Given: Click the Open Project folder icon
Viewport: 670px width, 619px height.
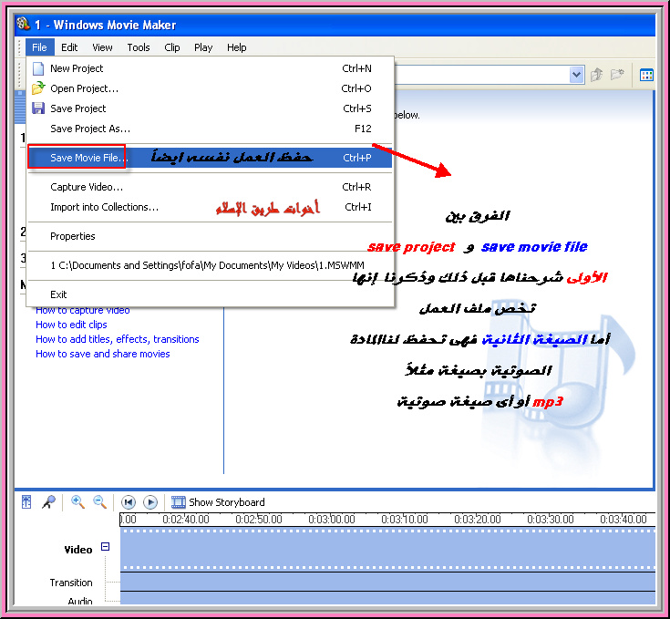Looking at the screenshot, I should (x=38, y=88).
